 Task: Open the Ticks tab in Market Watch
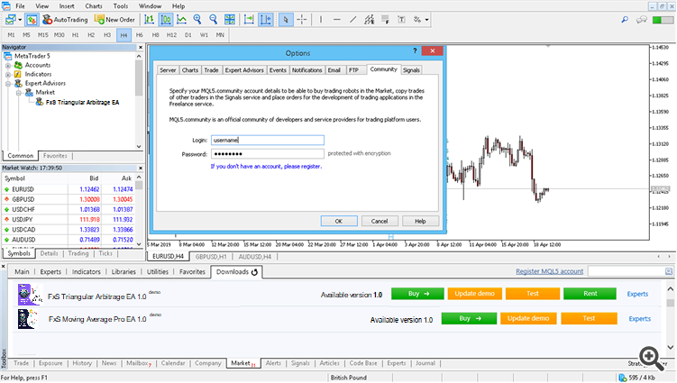[x=105, y=253]
